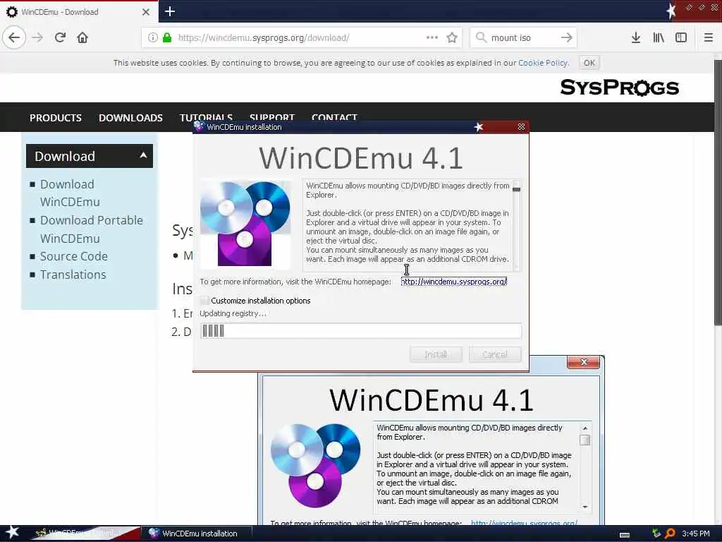This screenshot has height=542, width=722.
Task: Click the Cancel button in installer
Action: (495, 354)
